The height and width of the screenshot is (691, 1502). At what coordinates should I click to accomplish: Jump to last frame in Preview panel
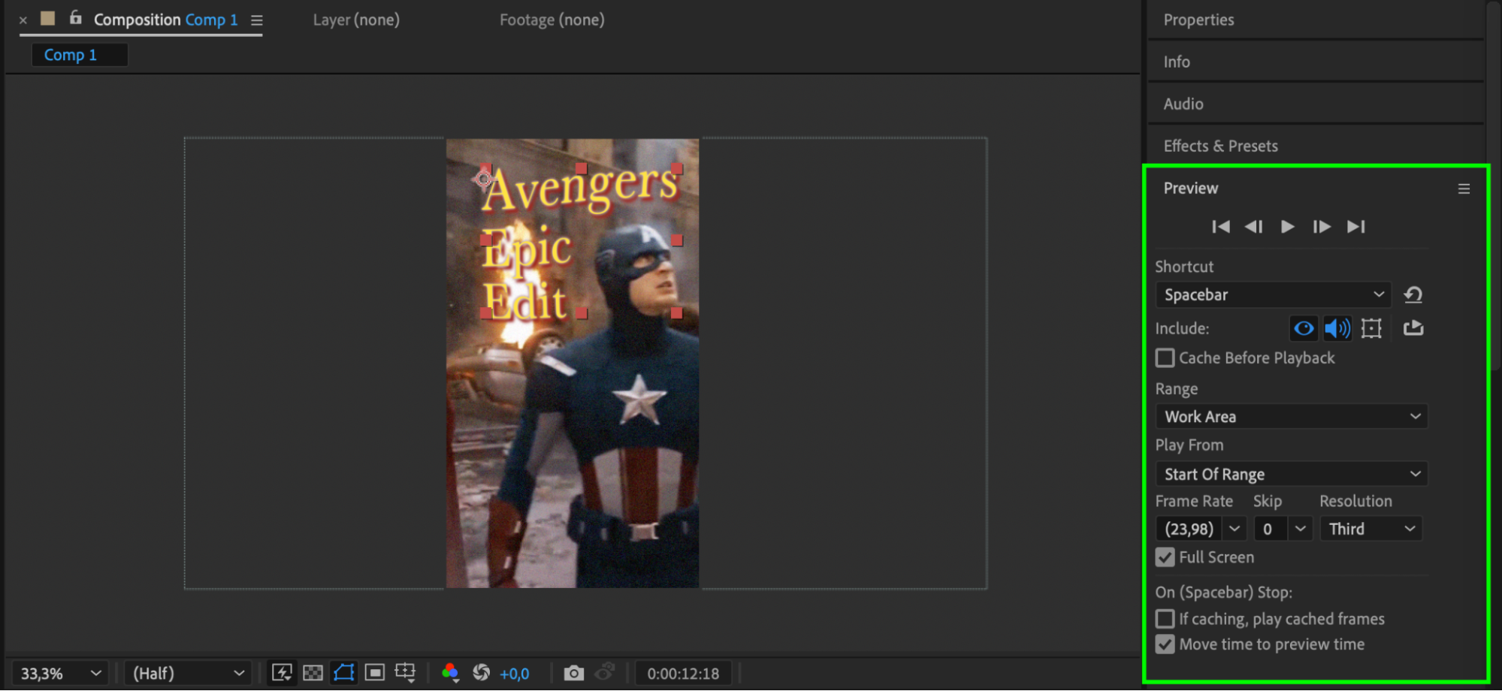(x=1355, y=227)
